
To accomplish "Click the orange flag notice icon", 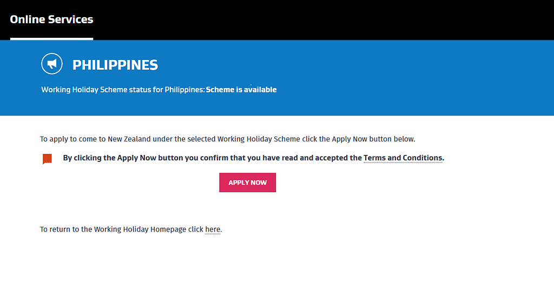I will (x=47, y=159).
